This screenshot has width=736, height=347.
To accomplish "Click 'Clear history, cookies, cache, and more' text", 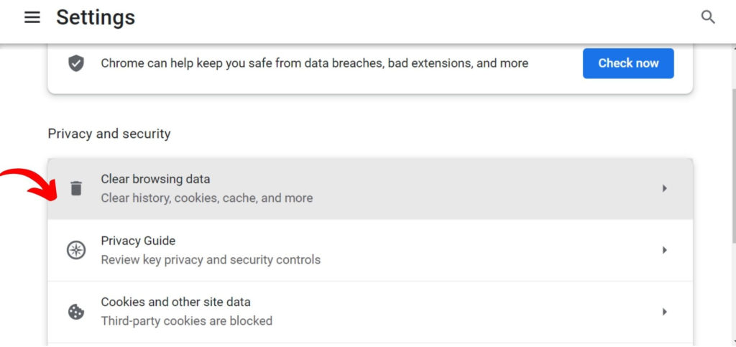I will [x=206, y=198].
